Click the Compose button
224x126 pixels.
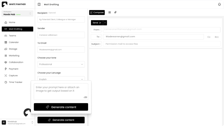click(x=97, y=13)
